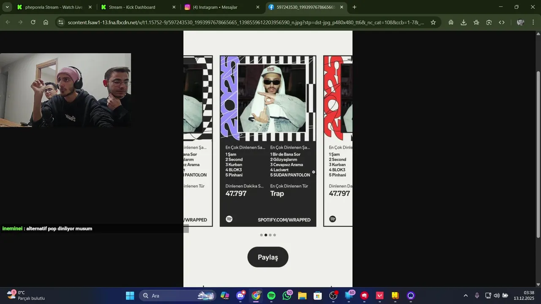This screenshot has height=304, width=541.
Task: Open Discord from the taskbar
Action: pos(240,296)
